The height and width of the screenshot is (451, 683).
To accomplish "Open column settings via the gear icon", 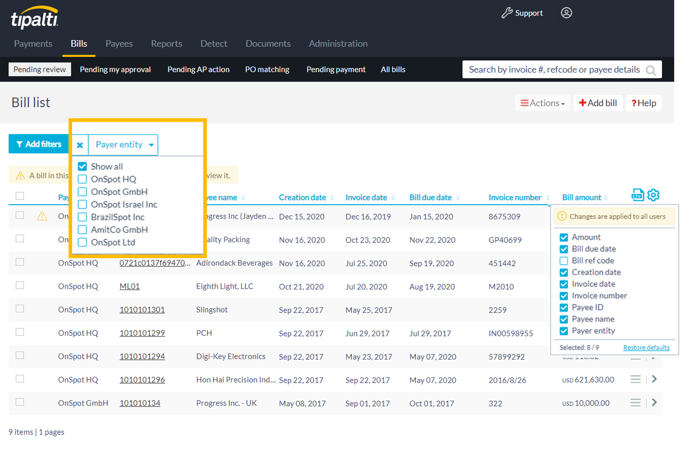I will coord(654,195).
